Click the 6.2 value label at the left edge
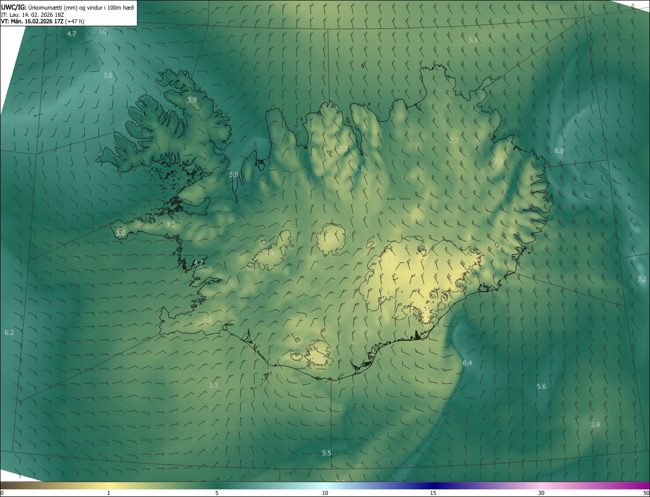This screenshot has height=497, width=650. [9, 332]
